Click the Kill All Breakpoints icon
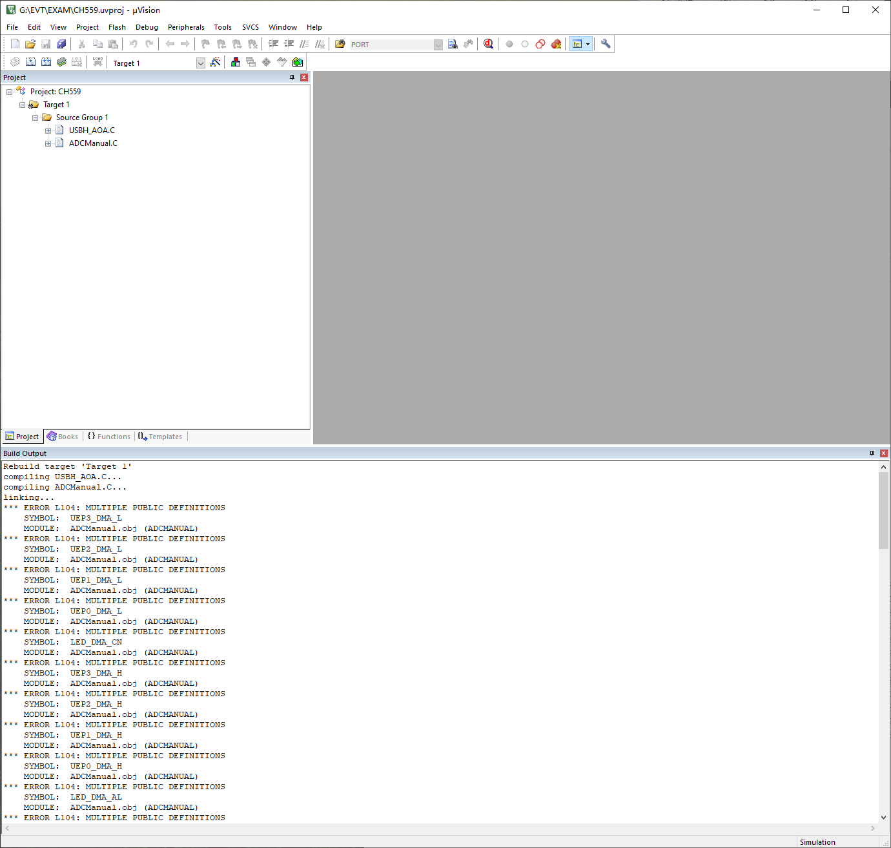The width and height of the screenshot is (891, 848). [x=556, y=44]
